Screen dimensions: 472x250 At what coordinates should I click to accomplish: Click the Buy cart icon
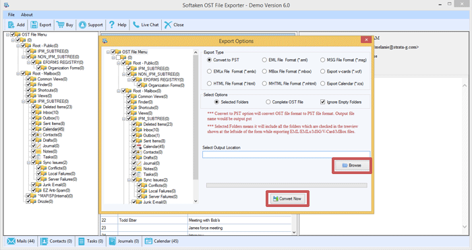tap(60, 25)
